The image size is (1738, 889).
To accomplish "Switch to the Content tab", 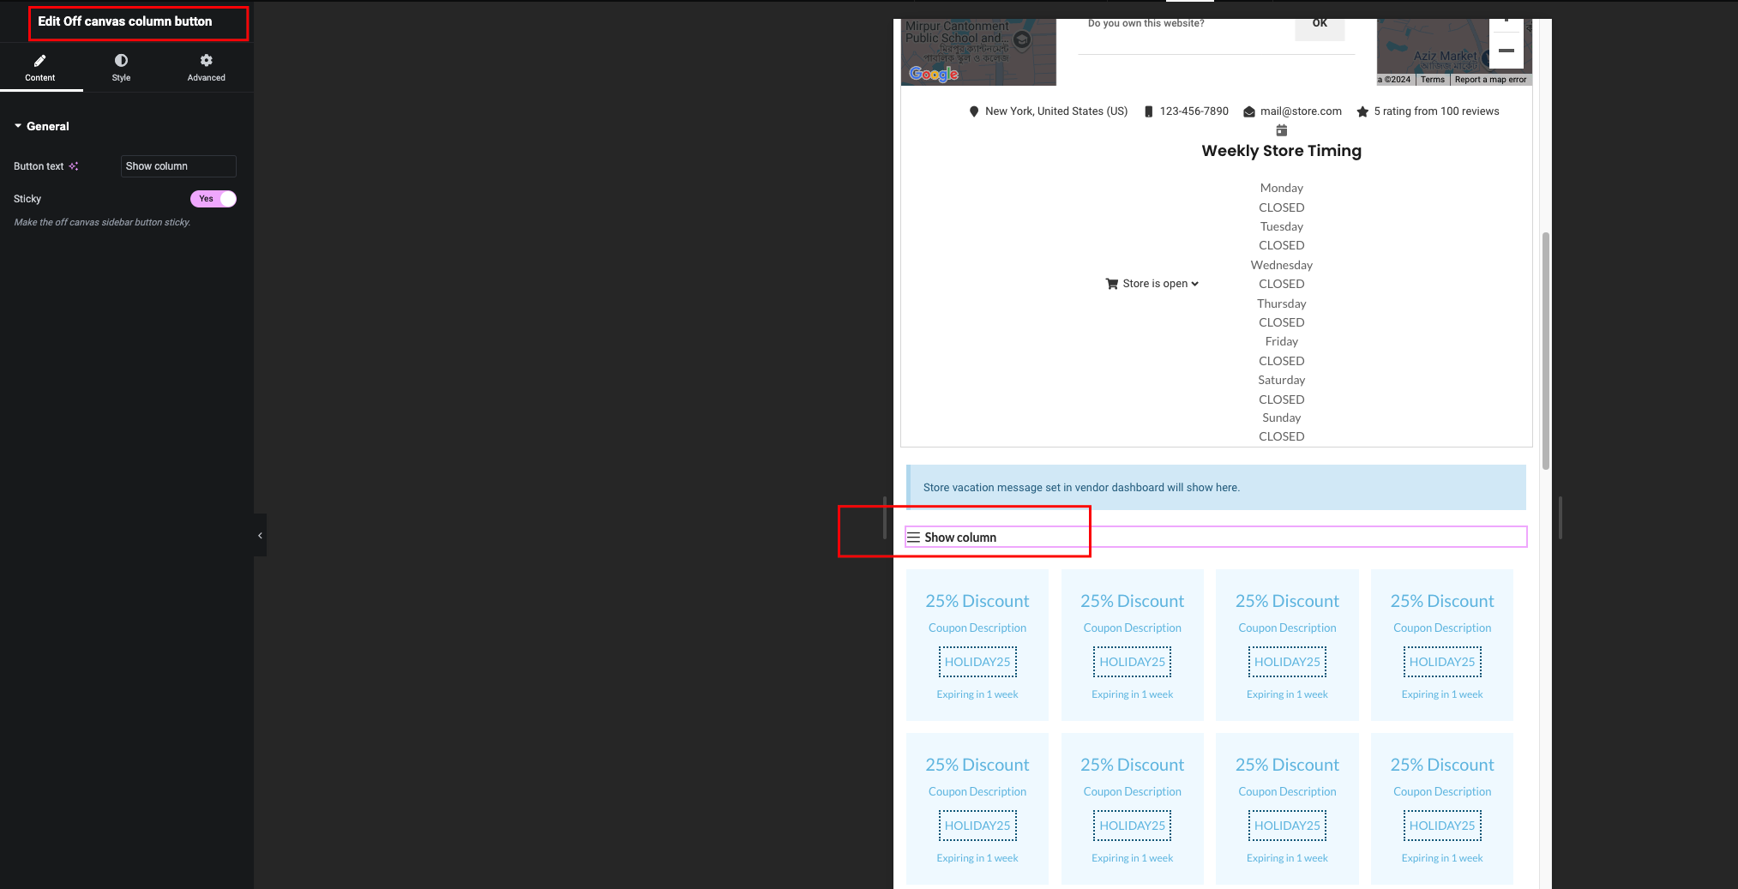I will click(x=40, y=68).
